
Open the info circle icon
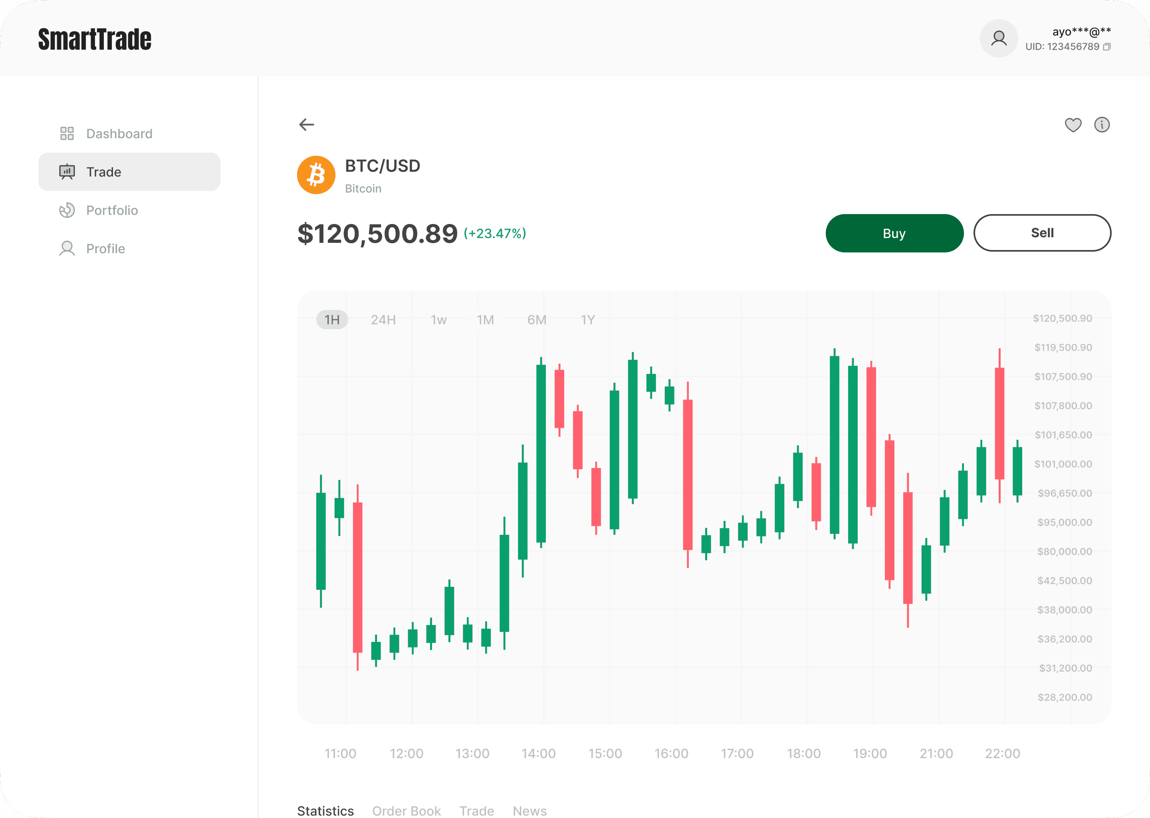[x=1102, y=124]
